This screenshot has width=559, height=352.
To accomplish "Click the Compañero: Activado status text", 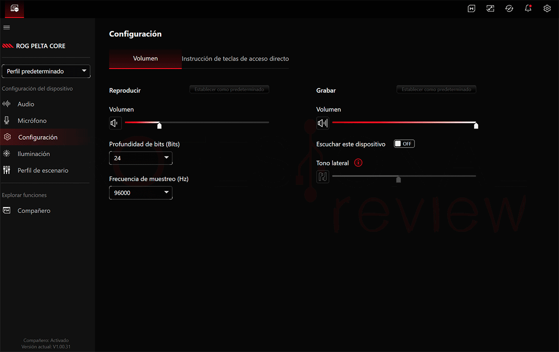I will (x=46, y=340).
